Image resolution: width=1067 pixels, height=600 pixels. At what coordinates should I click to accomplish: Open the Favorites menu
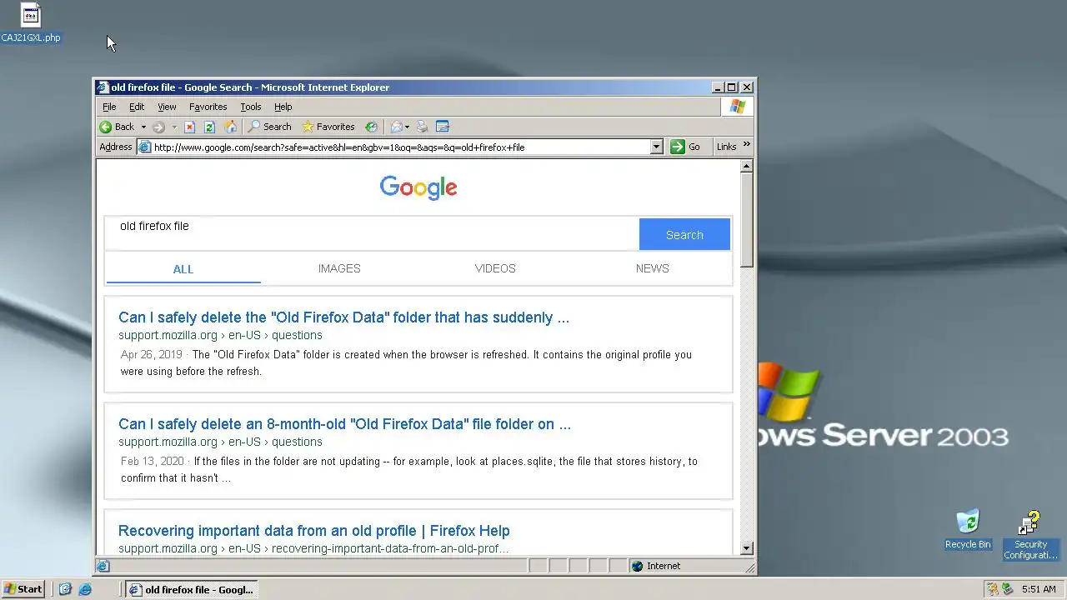tap(208, 107)
